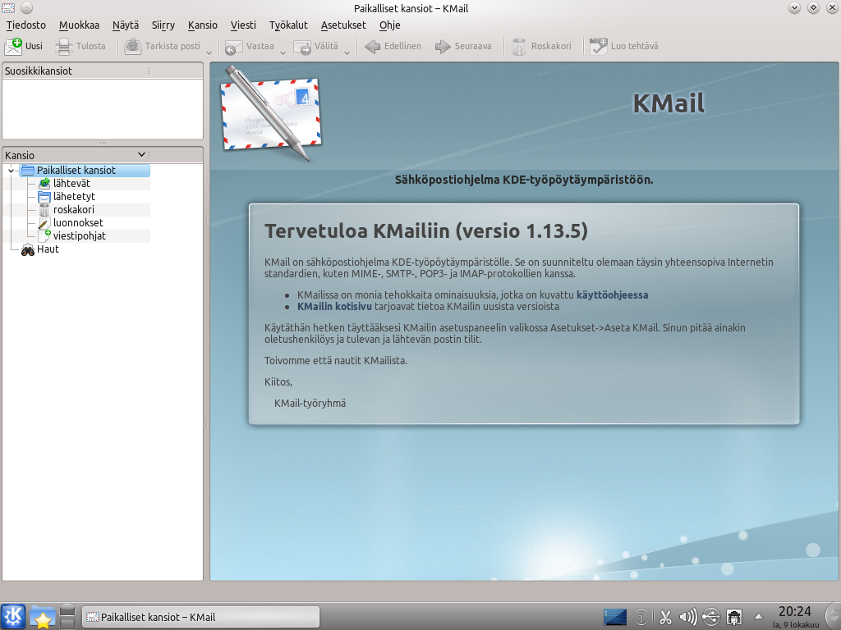Go to next message with Seuraava arrow

pos(443,47)
